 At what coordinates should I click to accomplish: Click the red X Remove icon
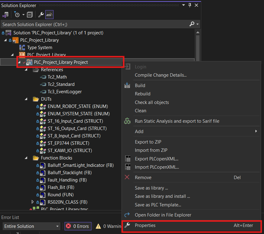tap(127, 177)
